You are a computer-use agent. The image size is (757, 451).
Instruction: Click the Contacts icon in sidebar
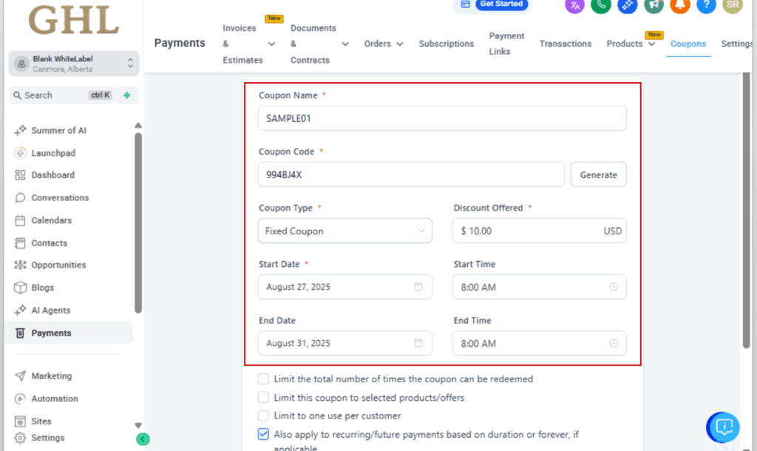point(20,243)
